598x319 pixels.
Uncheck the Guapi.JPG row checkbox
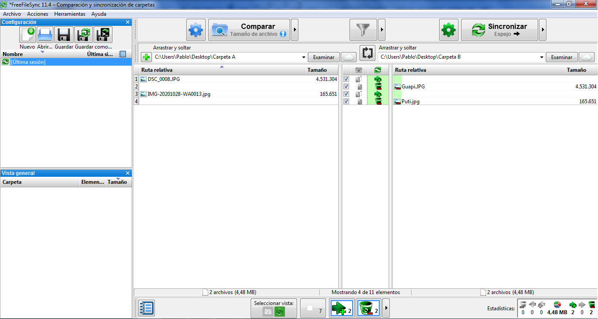click(346, 87)
